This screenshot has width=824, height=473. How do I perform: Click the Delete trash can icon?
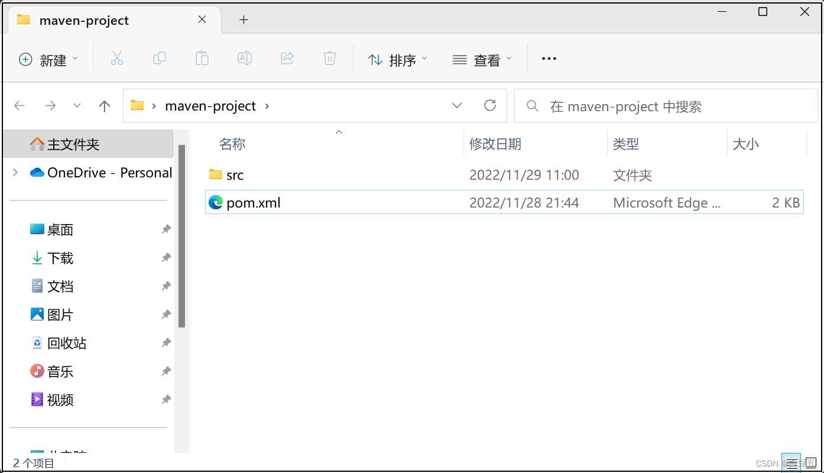[330, 58]
